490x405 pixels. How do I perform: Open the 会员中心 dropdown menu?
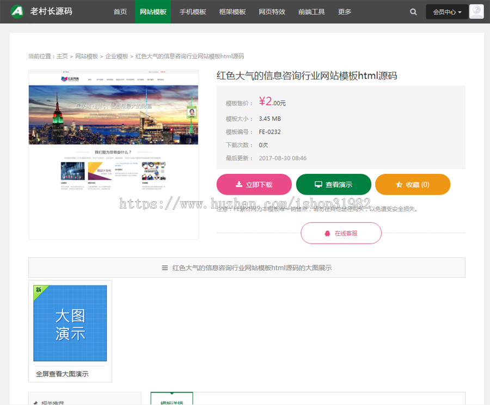446,11
